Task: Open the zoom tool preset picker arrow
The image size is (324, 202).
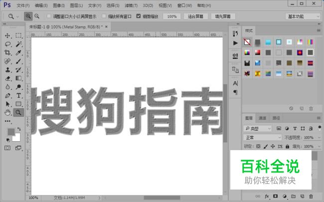Action: coord(18,16)
